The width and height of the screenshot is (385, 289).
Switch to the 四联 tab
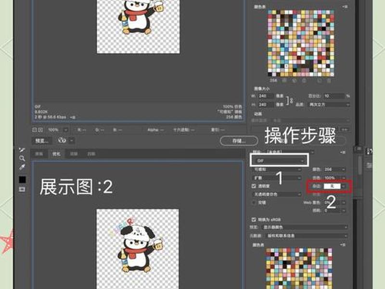click(x=91, y=154)
